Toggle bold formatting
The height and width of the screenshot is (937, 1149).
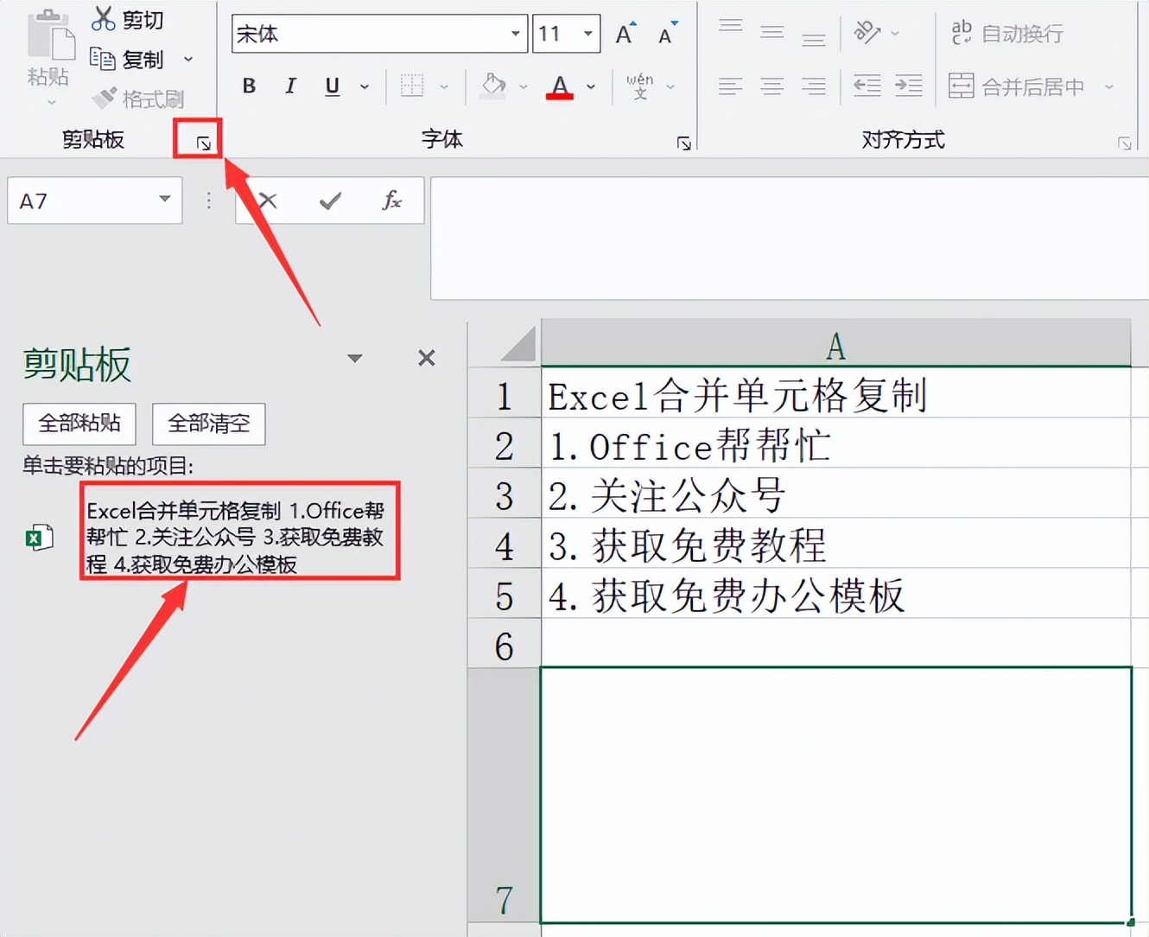(x=249, y=86)
